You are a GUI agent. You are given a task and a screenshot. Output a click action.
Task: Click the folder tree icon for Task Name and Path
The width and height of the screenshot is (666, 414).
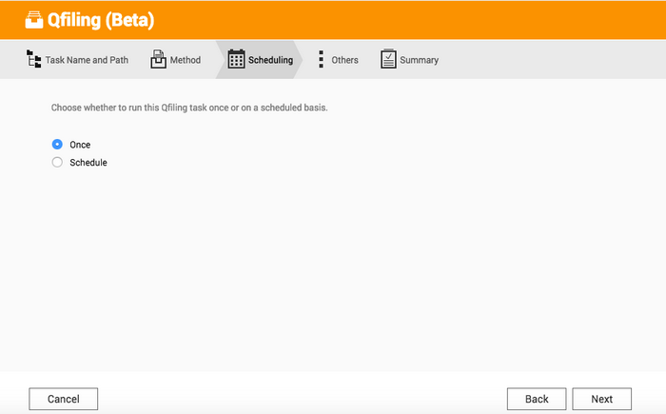point(33,59)
